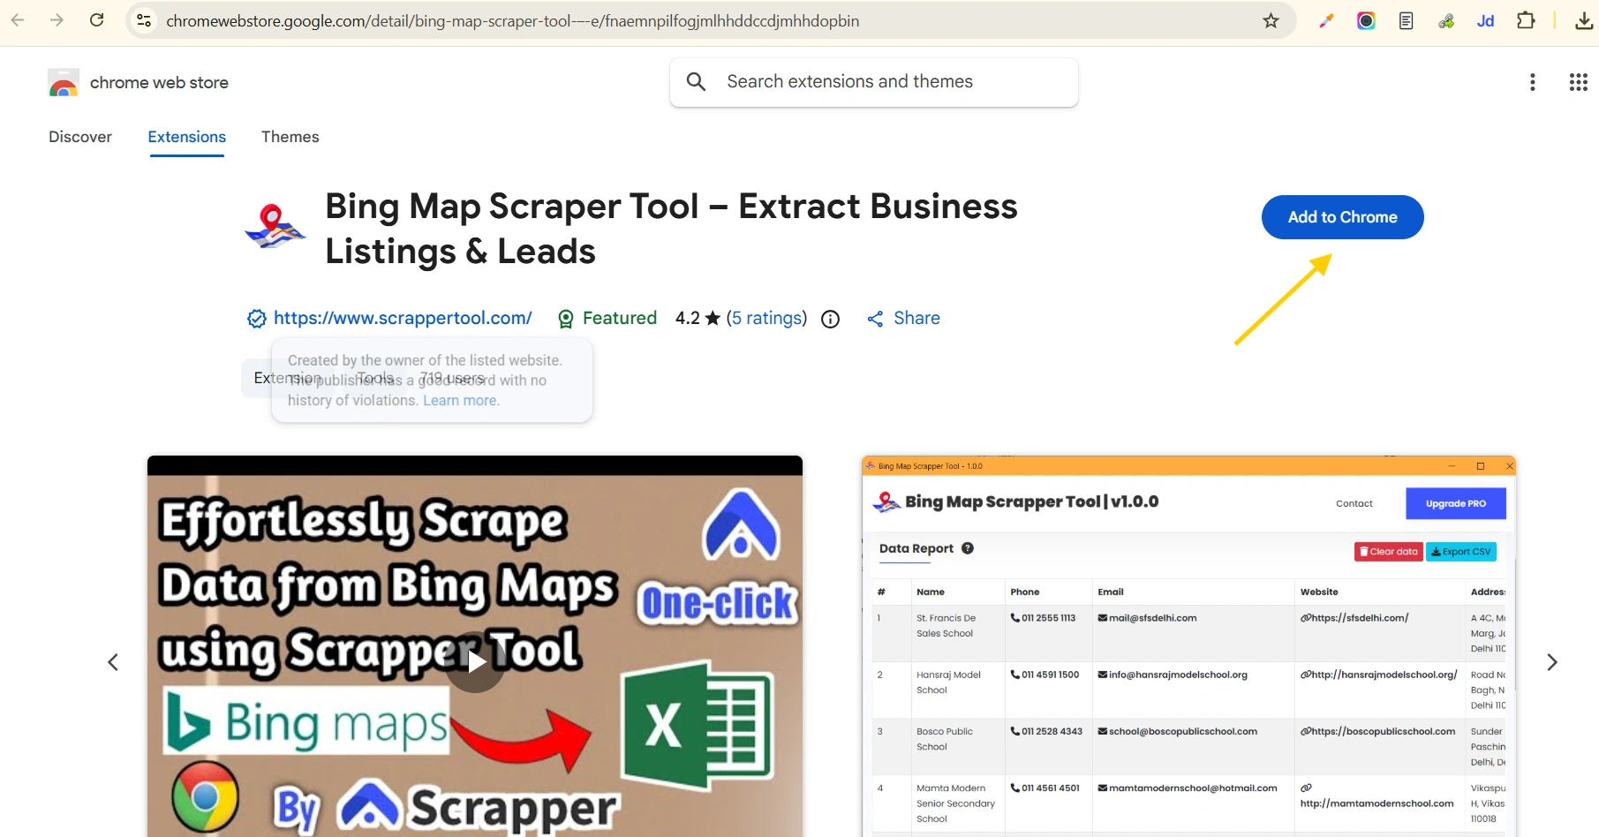This screenshot has height=837, width=1599.
Task: Open browser downloads icon
Action: click(1584, 20)
